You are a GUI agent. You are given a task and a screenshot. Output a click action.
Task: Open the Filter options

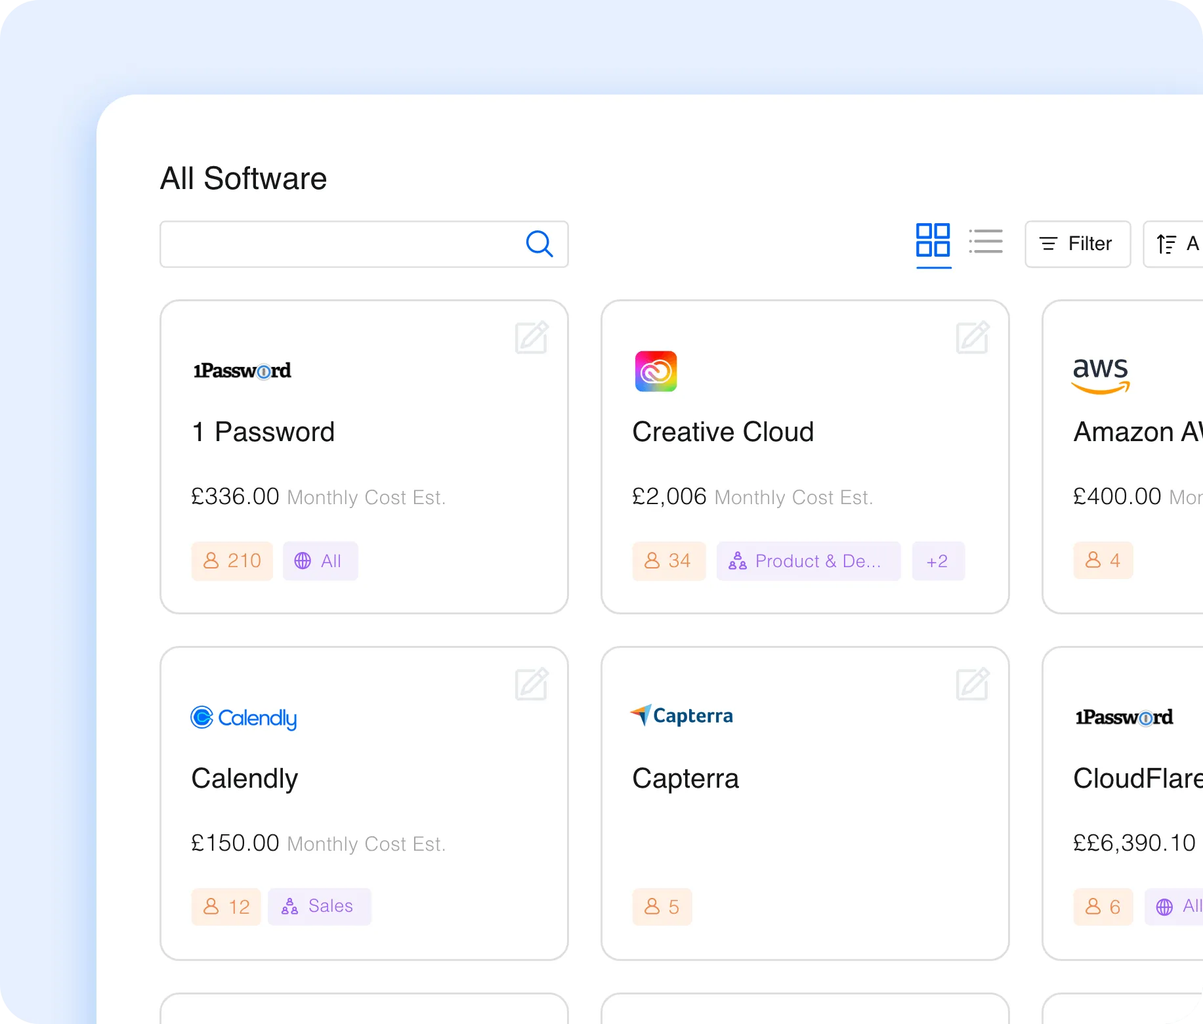click(x=1078, y=244)
